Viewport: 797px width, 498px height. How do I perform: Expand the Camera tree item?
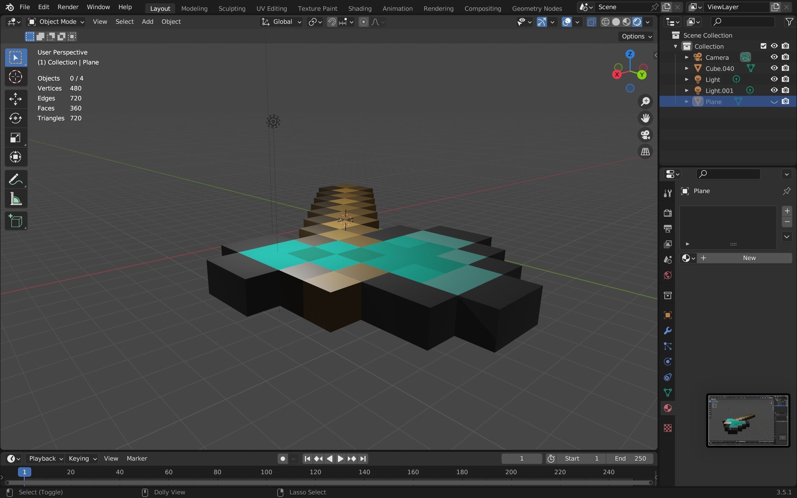pyautogui.click(x=687, y=57)
